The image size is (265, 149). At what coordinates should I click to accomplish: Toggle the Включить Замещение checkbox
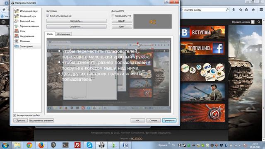pyautogui.click(x=48, y=16)
